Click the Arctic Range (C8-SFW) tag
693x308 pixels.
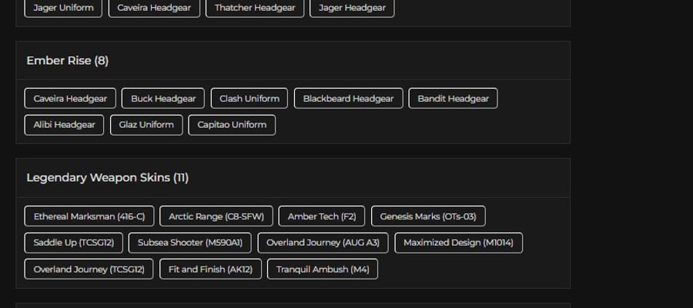[216, 216]
